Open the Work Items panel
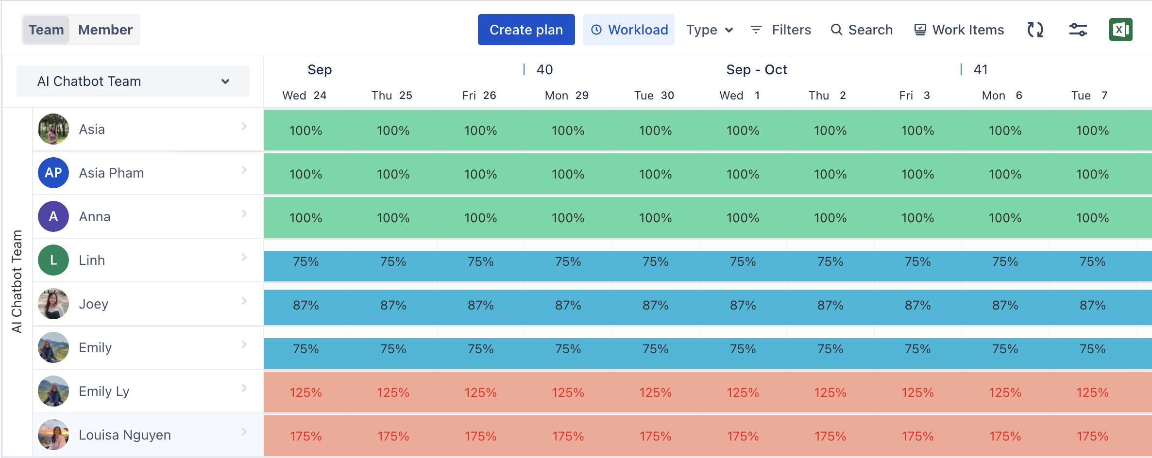This screenshot has width=1152, height=458. 959,30
